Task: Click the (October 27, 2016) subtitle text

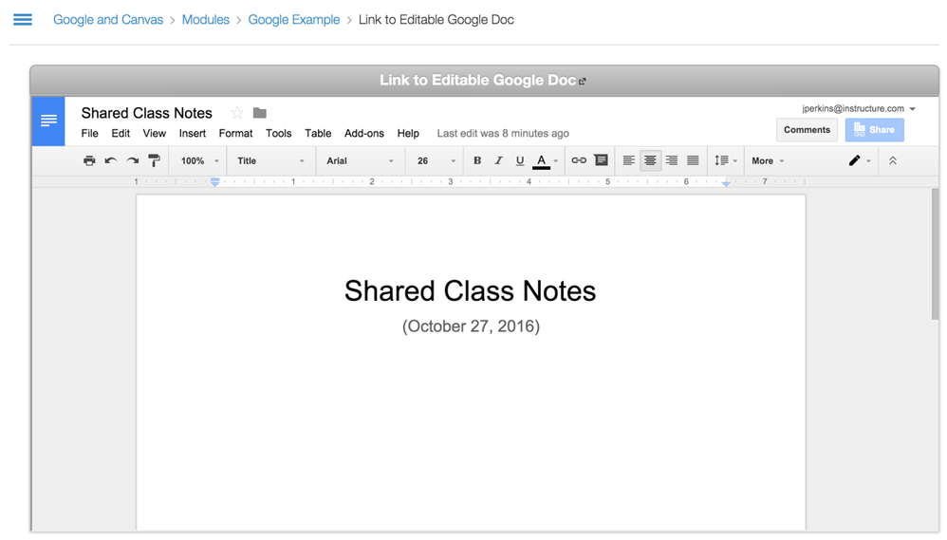Action: [x=471, y=326]
